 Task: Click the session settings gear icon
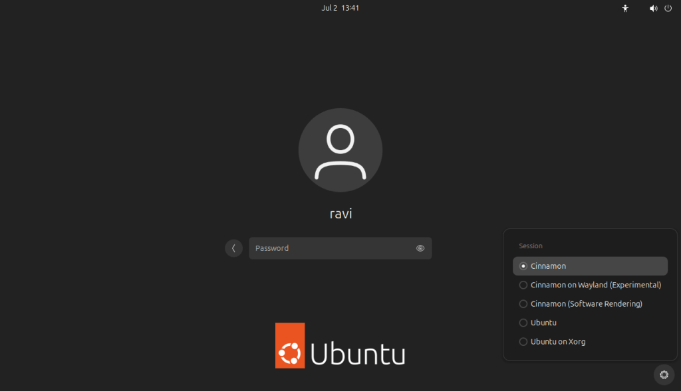(664, 374)
